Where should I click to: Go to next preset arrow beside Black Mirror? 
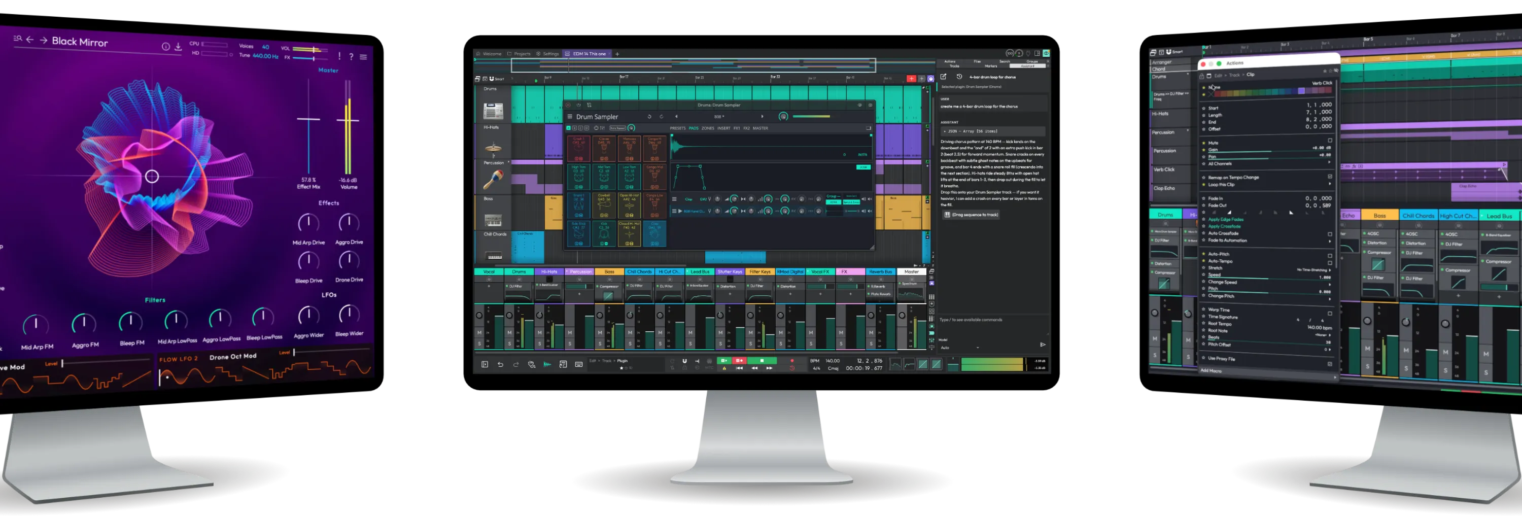(44, 40)
